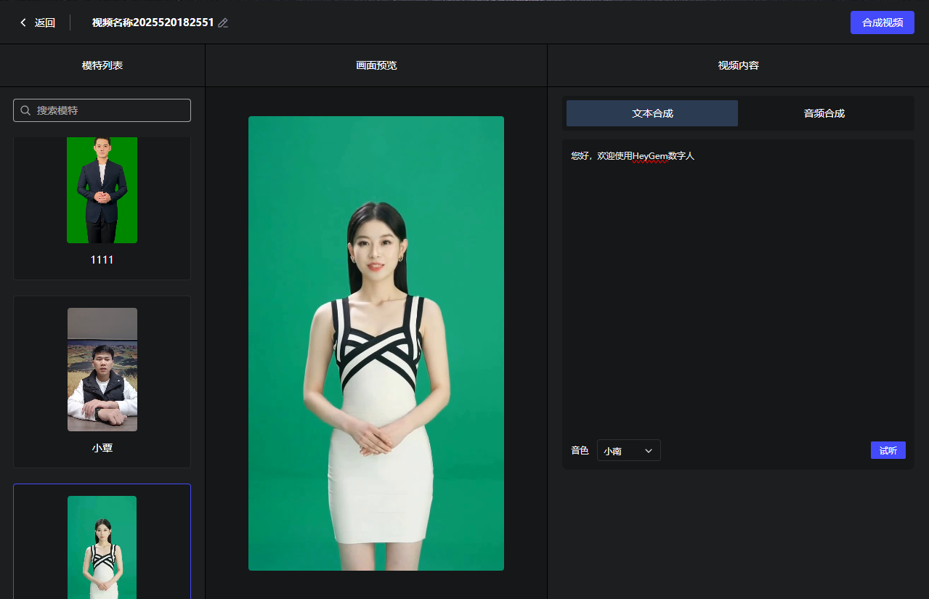Click the back arrow icon
This screenshot has height=599, width=929.
pos(23,23)
